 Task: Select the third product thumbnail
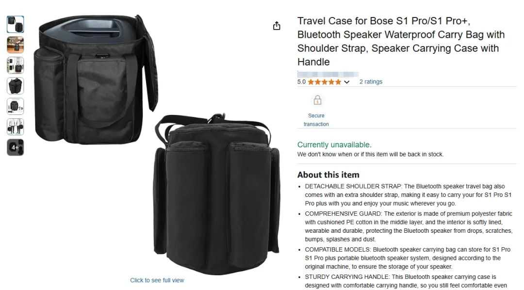[16, 65]
